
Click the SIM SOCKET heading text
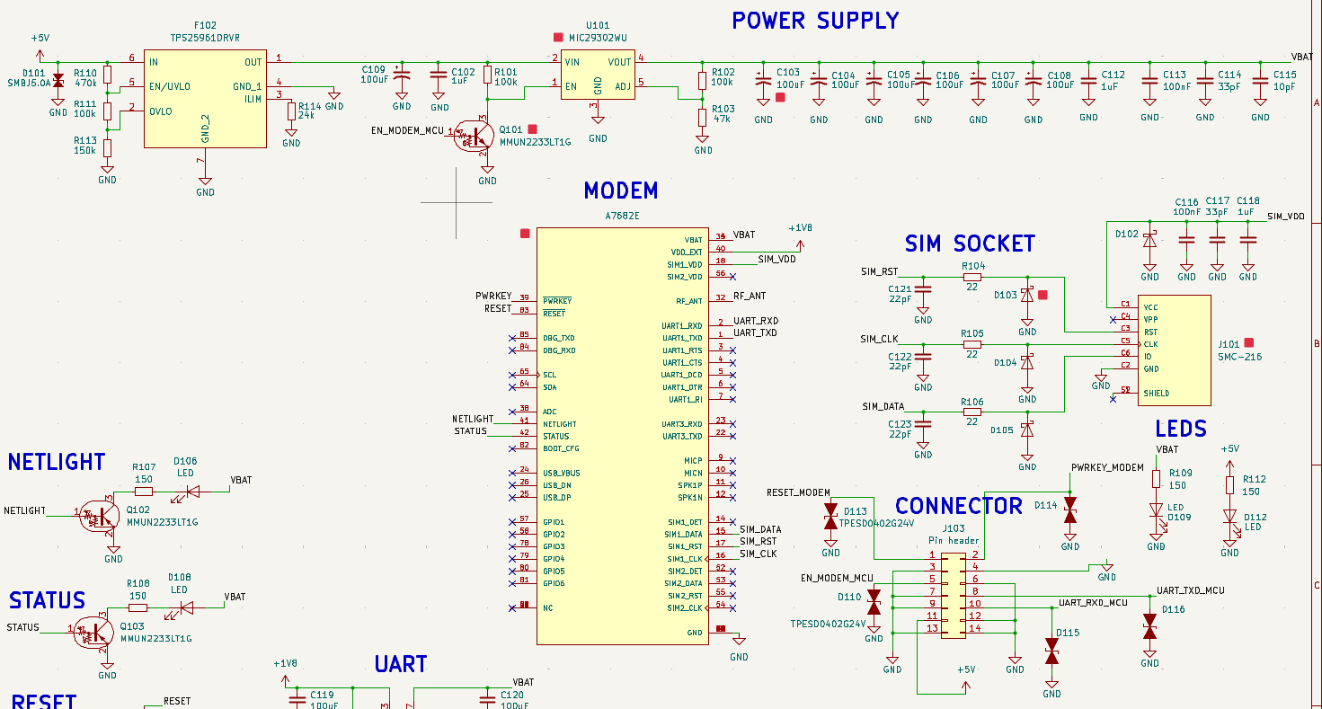[970, 244]
